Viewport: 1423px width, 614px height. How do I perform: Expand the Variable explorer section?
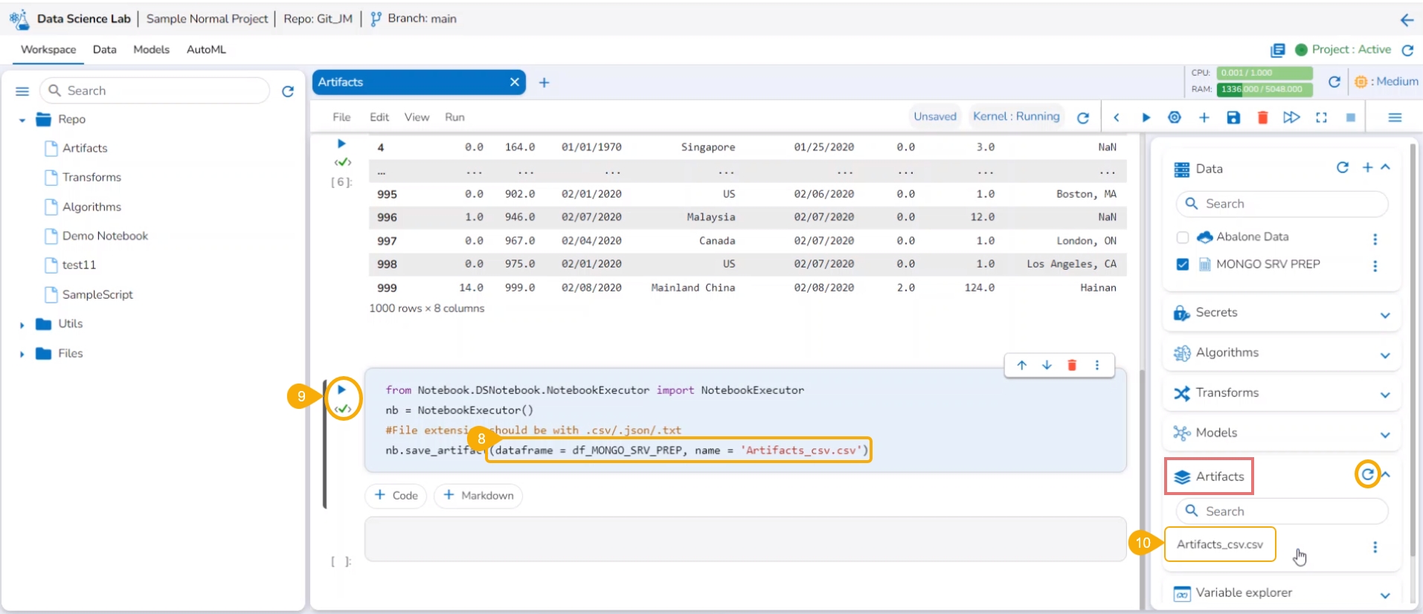[1384, 595]
